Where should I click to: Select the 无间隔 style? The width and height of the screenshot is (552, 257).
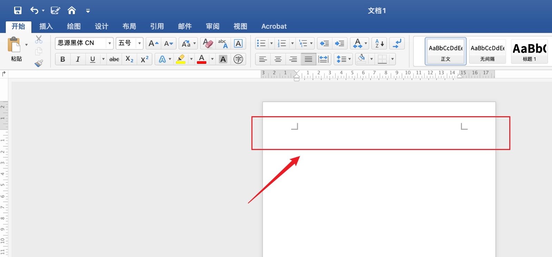(x=487, y=51)
